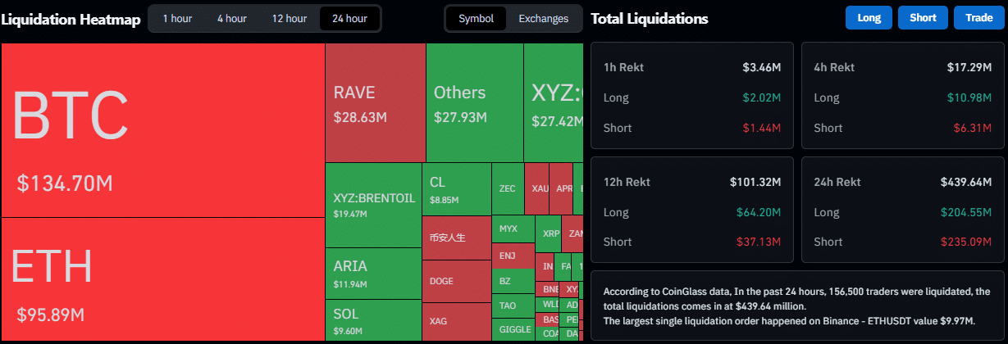The image size is (1008, 344).
Task: Choose the 12 hour timeframe
Action: coord(290,19)
